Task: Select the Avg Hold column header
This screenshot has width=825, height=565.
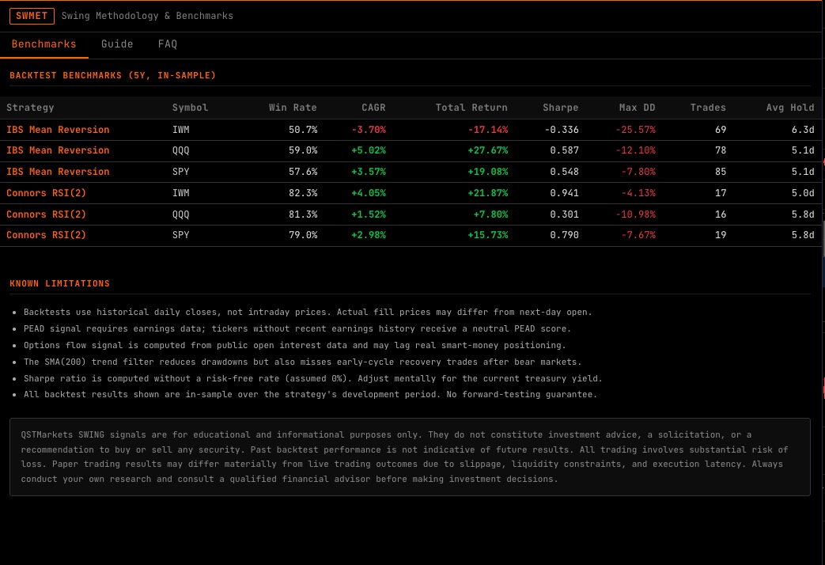Action: point(789,108)
